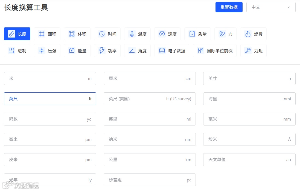Open the 面积 area grid icon
Screen dimensions: 300x191
42,34
